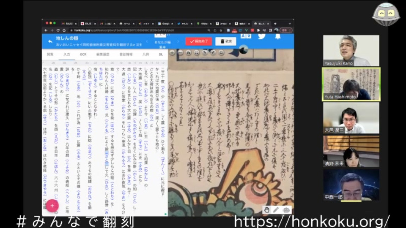The width and height of the screenshot is (406, 228).
Task: Bookmark this page with the star
Action: [x=221, y=30]
